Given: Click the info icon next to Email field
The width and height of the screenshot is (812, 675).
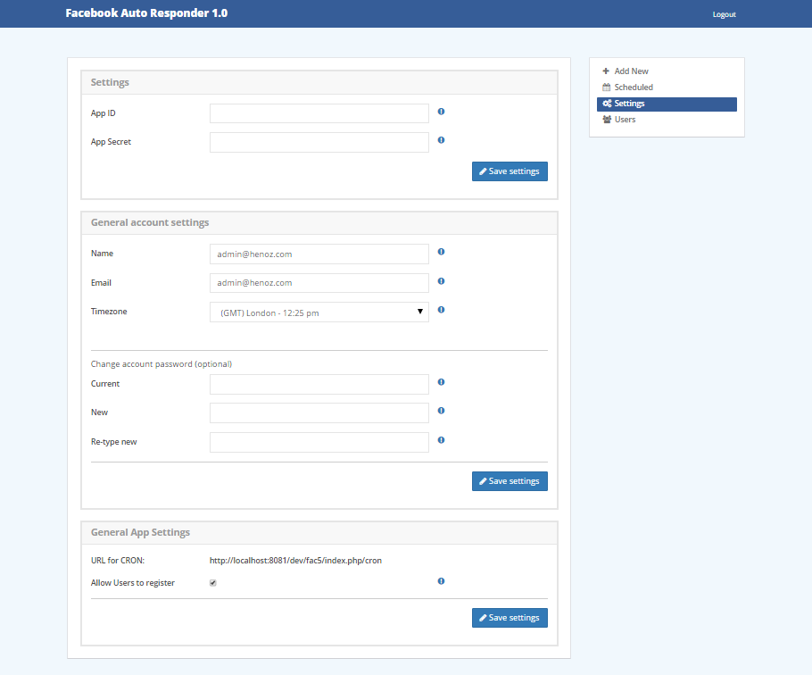Looking at the screenshot, I should point(441,281).
